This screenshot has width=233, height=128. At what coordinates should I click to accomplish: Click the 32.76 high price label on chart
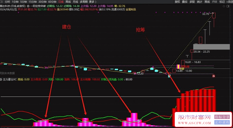206,14
